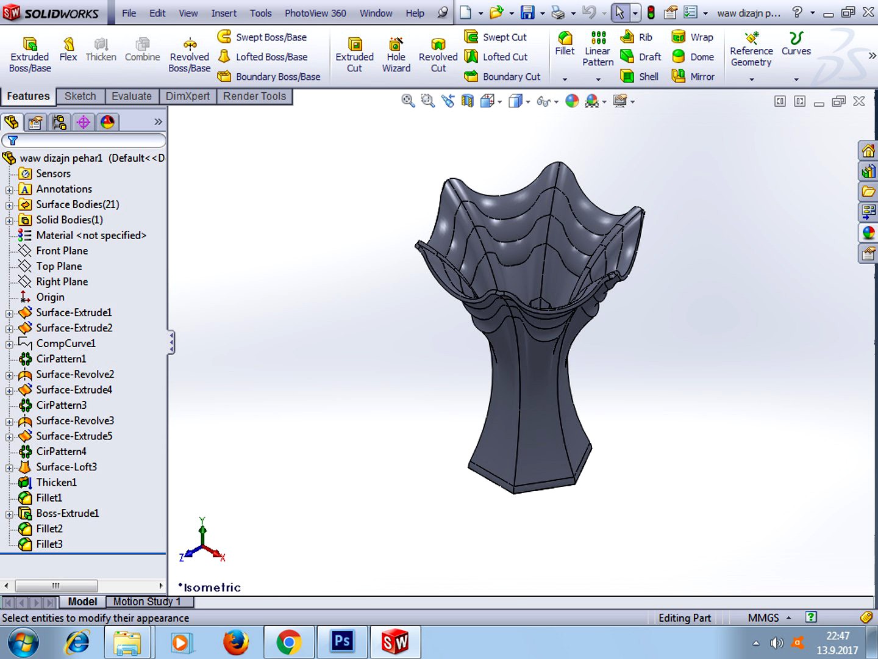The width and height of the screenshot is (878, 659).
Task: Select the Draft tool
Action: (x=640, y=57)
